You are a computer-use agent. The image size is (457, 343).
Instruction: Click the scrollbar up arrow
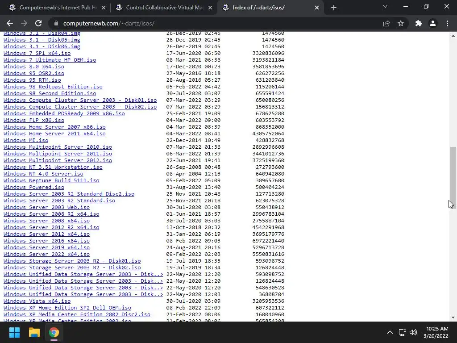[453, 36]
